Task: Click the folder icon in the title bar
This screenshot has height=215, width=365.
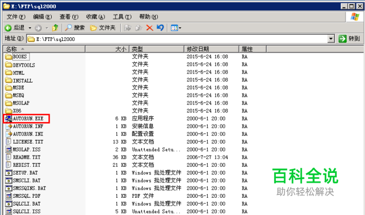Action: [6, 6]
